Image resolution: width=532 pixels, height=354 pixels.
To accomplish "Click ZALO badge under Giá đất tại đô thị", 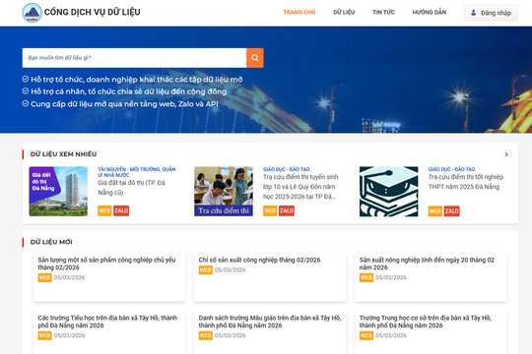I will [x=121, y=210].
